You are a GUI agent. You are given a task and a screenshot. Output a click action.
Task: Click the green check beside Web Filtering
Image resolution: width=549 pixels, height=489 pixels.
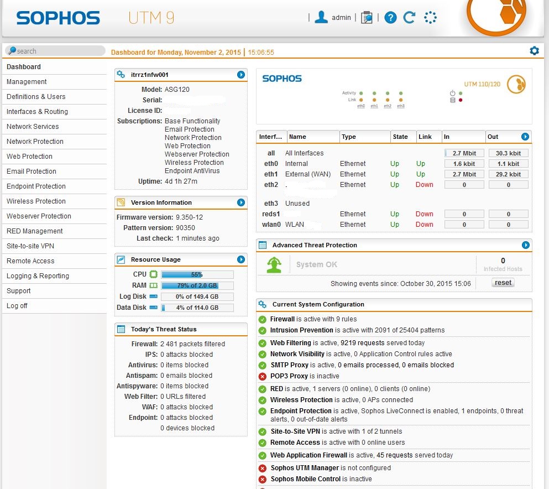(262, 343)
